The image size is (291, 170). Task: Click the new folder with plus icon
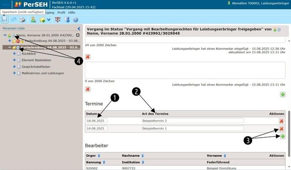(42, 20)
